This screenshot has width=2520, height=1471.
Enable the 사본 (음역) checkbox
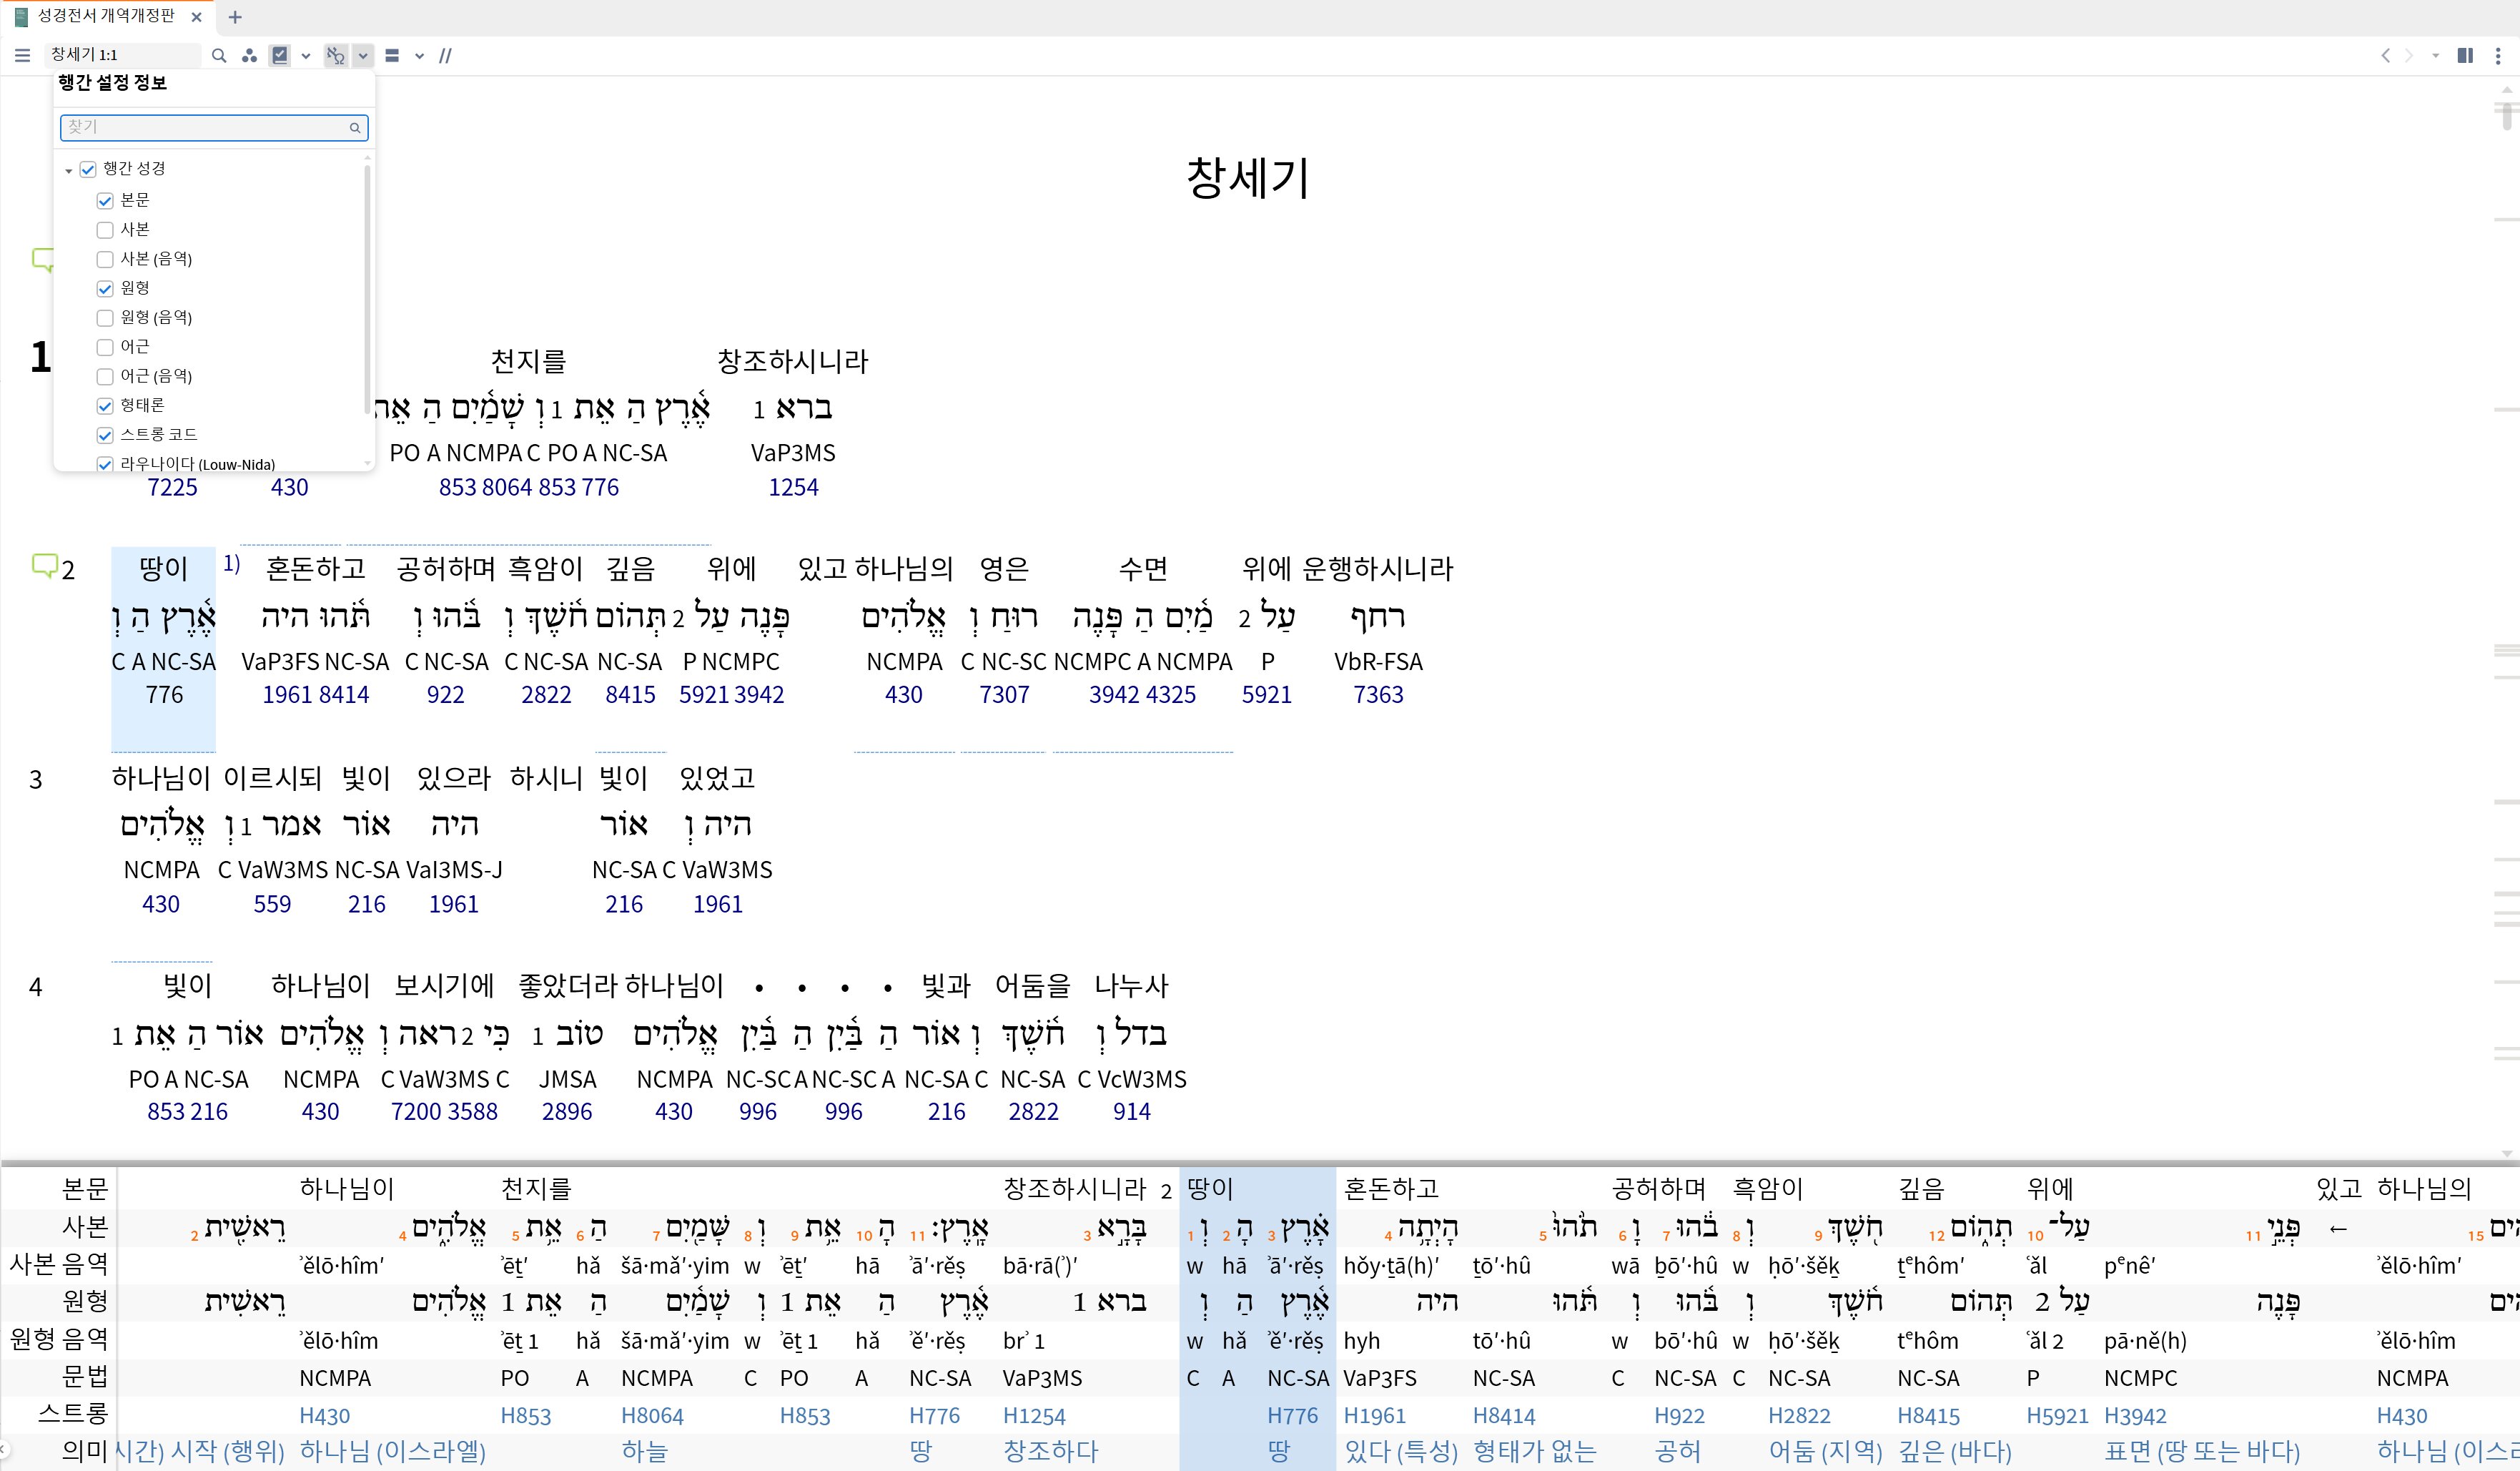pos(105,259)
